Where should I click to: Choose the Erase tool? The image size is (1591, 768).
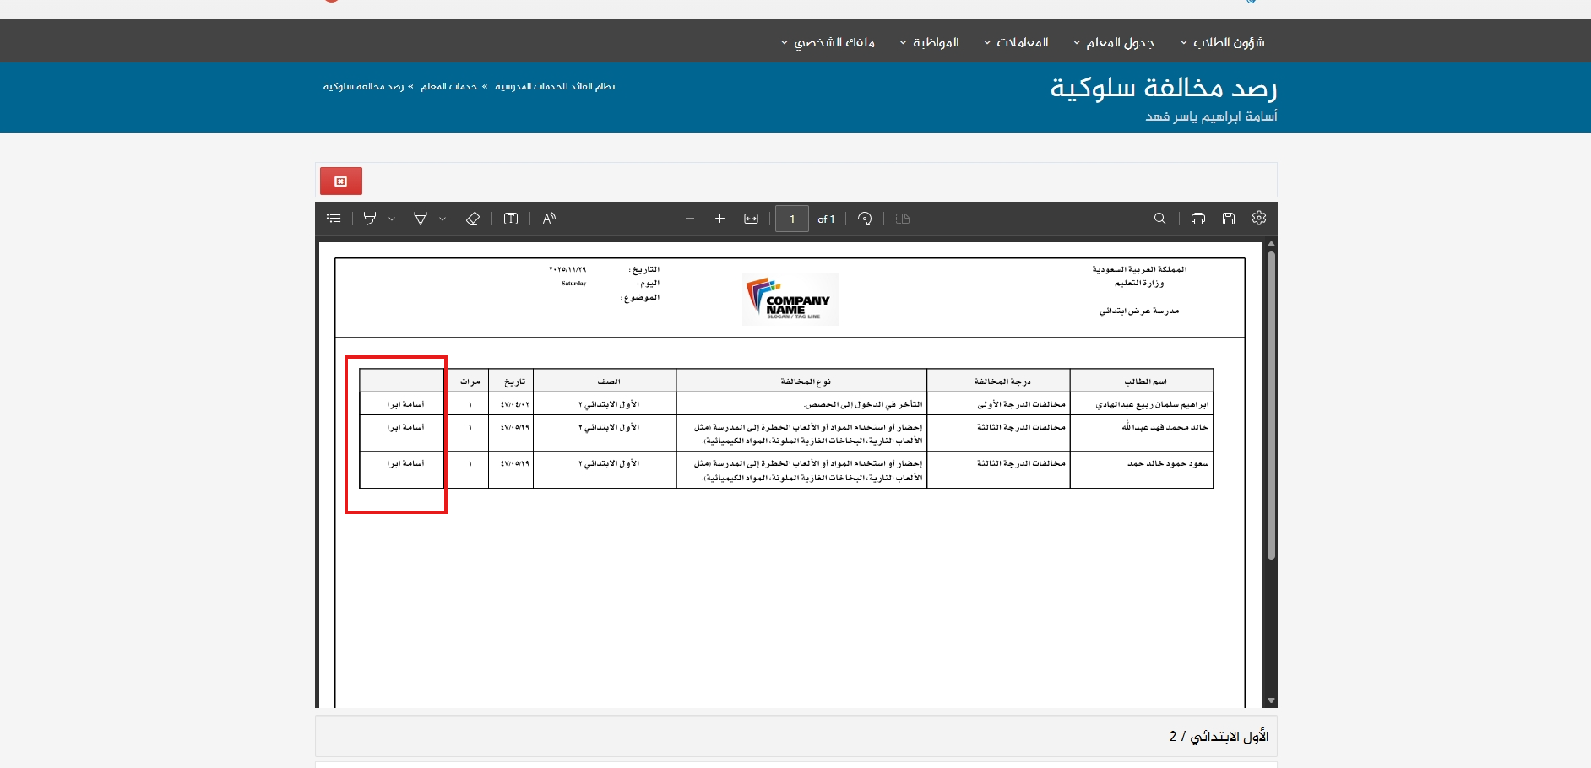click(473, 219)
